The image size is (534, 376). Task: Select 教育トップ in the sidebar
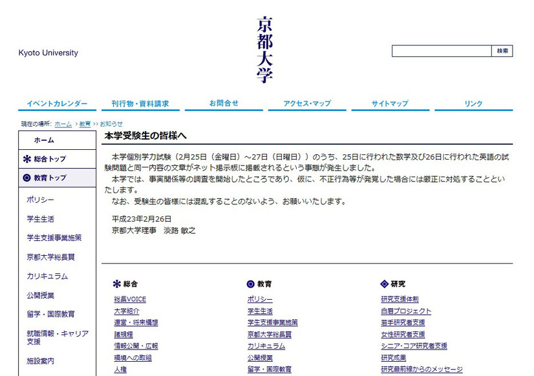(x=57, y=178)
